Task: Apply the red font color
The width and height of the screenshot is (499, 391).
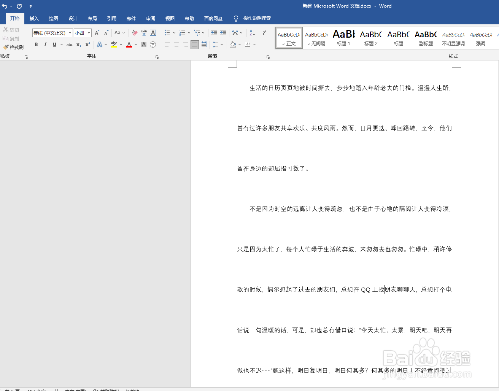Action: click(129, 45)
